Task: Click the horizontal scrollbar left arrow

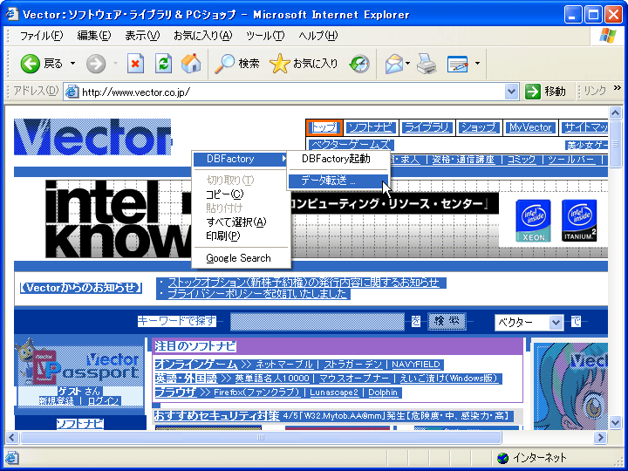Action: coord(11,437)
